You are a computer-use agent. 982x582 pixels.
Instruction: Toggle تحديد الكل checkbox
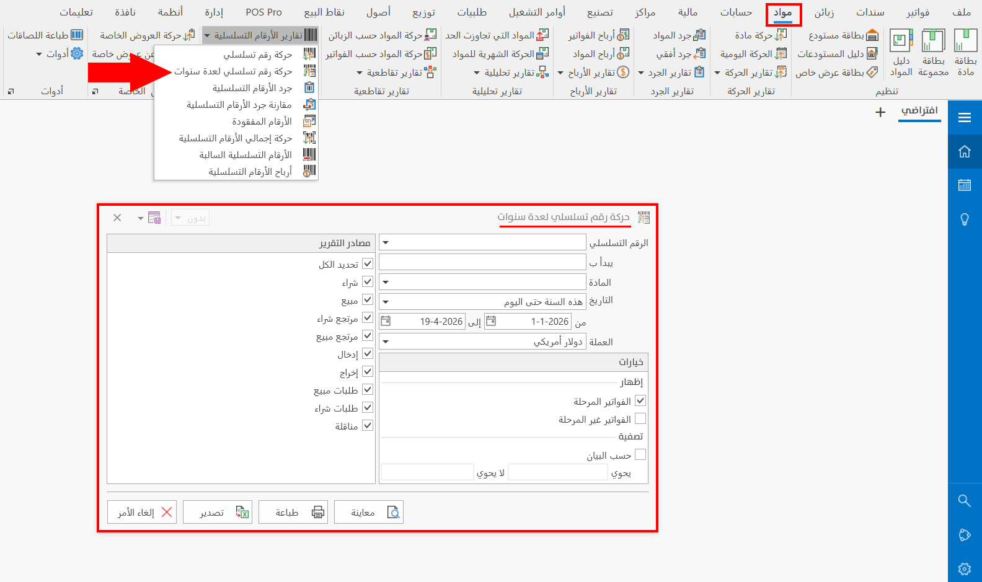pos(368,263)
